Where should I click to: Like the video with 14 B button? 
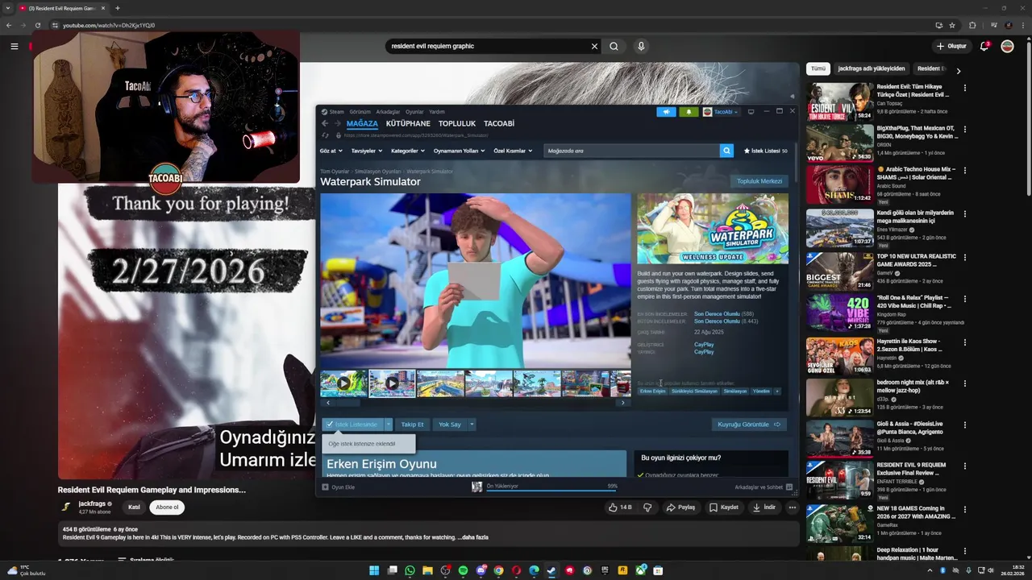(620, 507)
